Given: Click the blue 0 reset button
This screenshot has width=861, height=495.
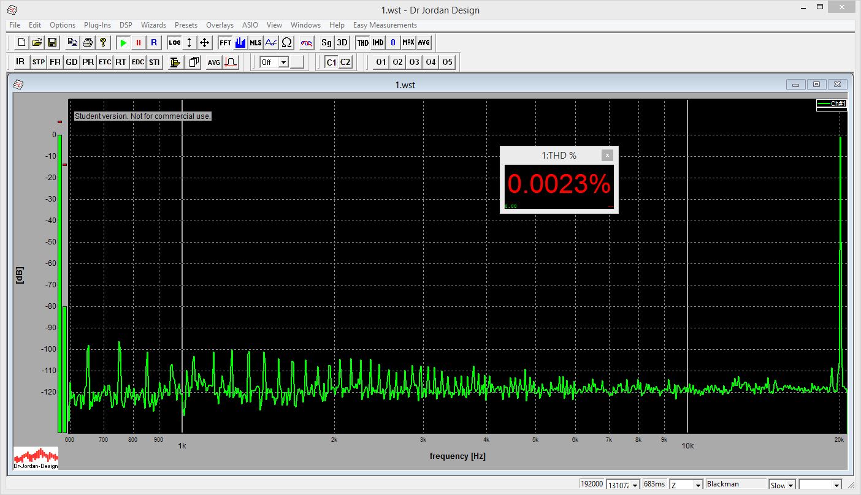Looking at the screenshot, I should pyautogui.click(x=393, y=43).
